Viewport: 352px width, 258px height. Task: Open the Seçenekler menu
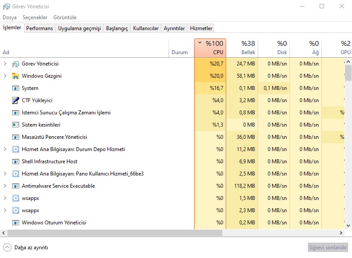35,17
